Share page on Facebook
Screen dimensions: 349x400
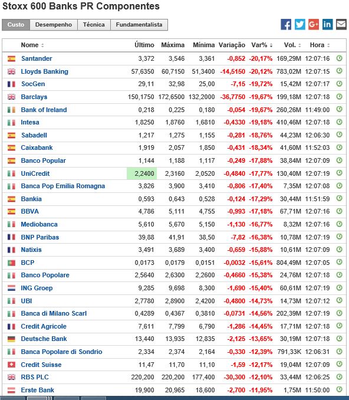click(x=286, y=25)
